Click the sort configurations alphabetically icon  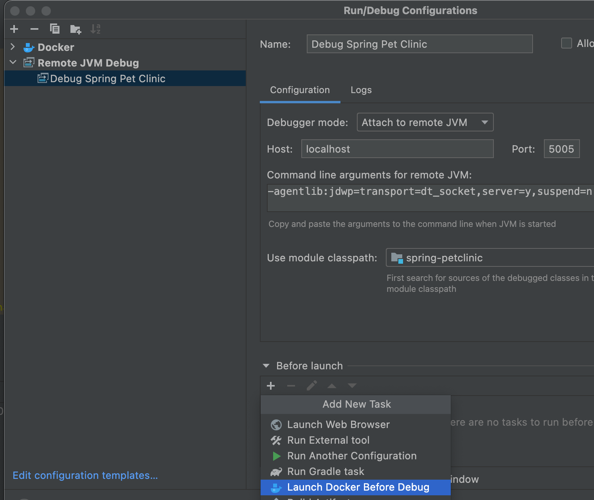click(95, 29)
